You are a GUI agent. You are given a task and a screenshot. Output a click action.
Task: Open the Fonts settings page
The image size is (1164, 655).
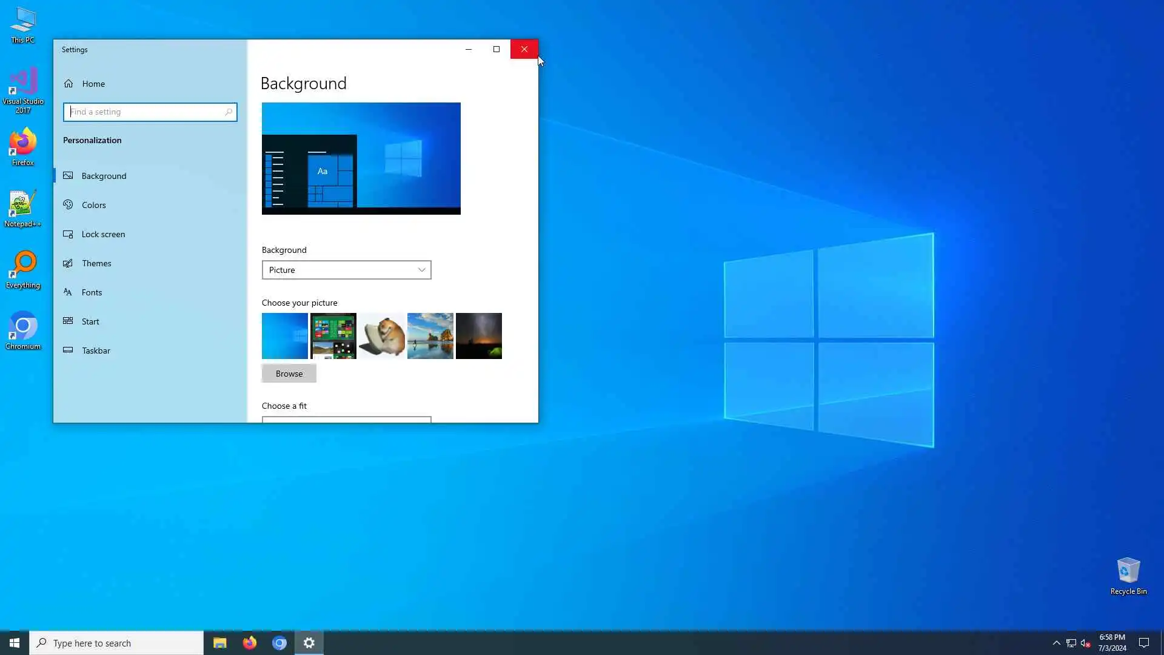coord(92,292)
